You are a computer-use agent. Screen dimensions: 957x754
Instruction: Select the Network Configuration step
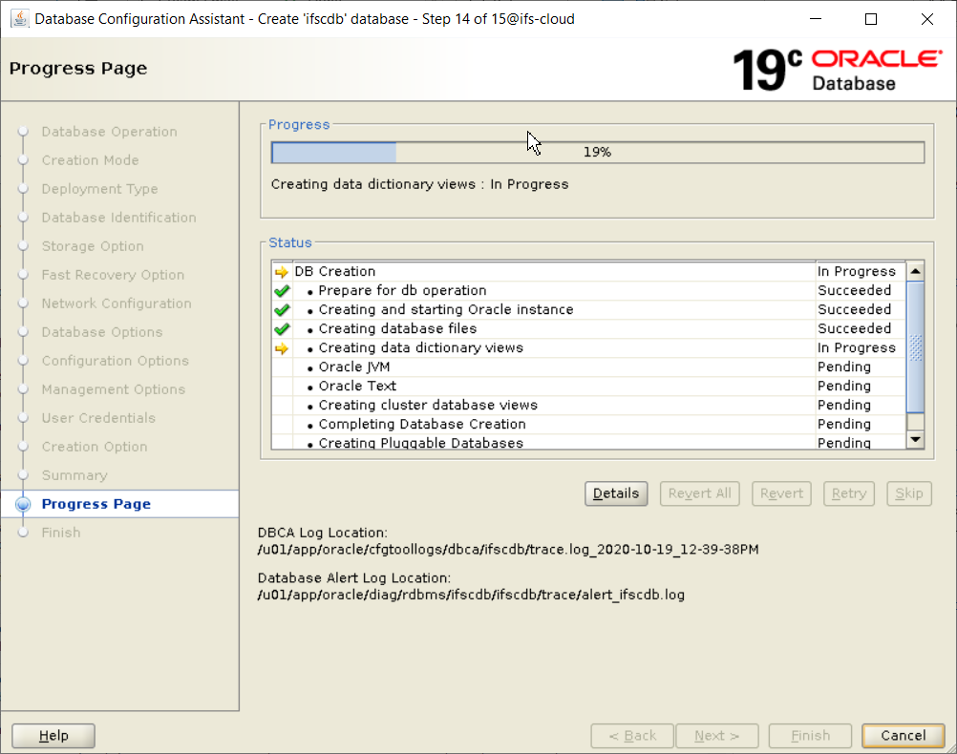(117, 304)
